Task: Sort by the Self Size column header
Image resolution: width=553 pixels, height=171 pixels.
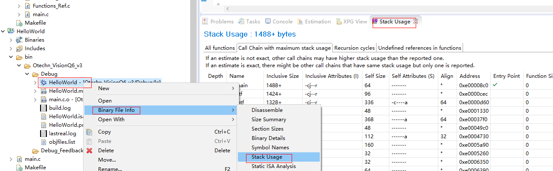Action: pyautogui.click(x=375, y=76)
